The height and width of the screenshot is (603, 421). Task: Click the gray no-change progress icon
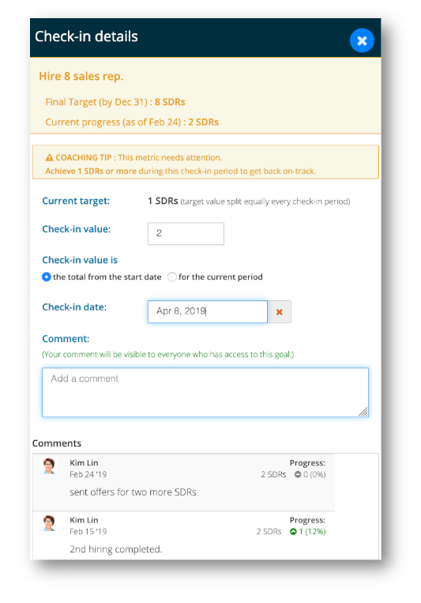coord(298,474)
